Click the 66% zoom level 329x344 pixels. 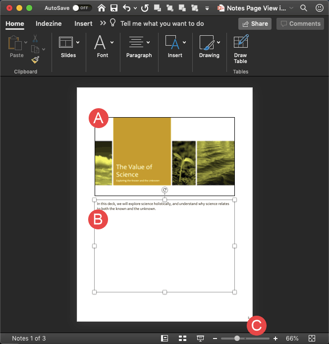[292, 339]
